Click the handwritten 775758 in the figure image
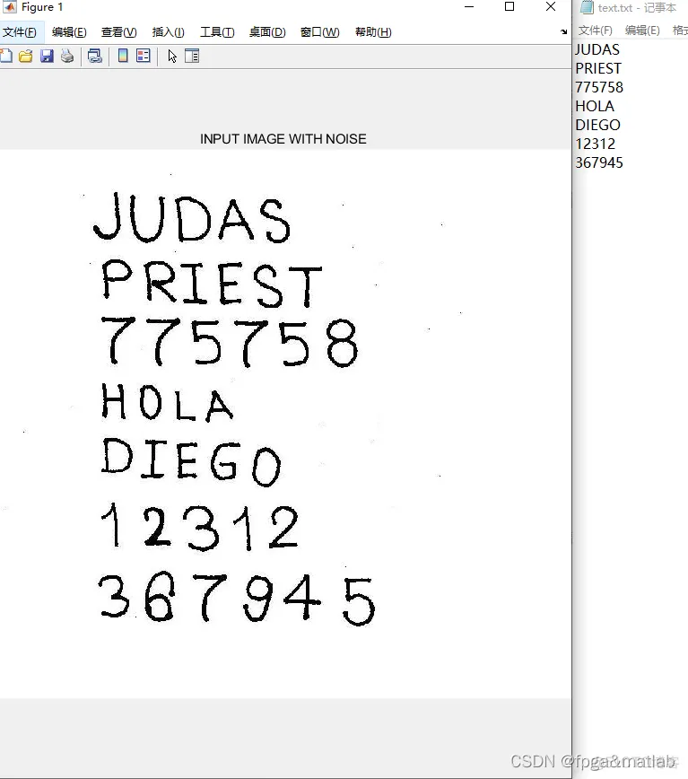Screen dimensions: 688x779 coord(230,342)
